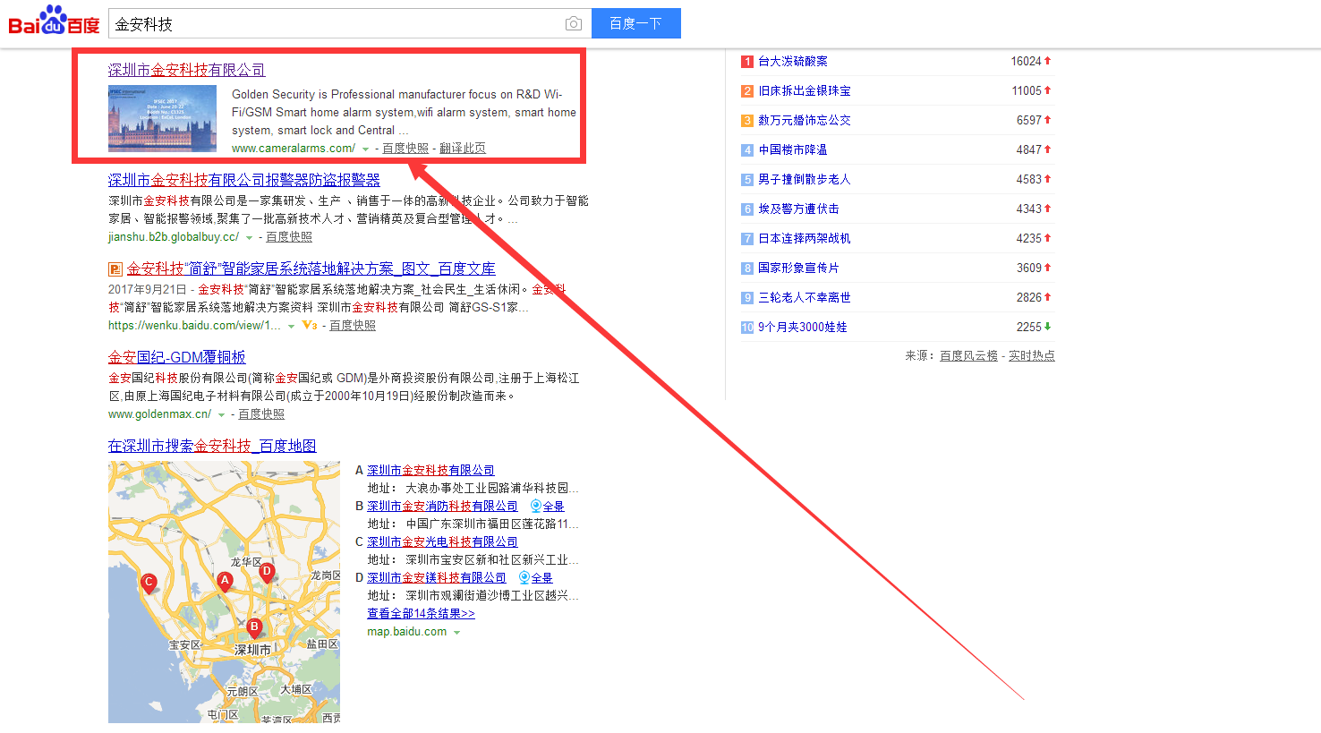Expand dropdown arrow next to wenku.baidu.com URL
This screenshot has width=1321, height=733.
(291, 327)
